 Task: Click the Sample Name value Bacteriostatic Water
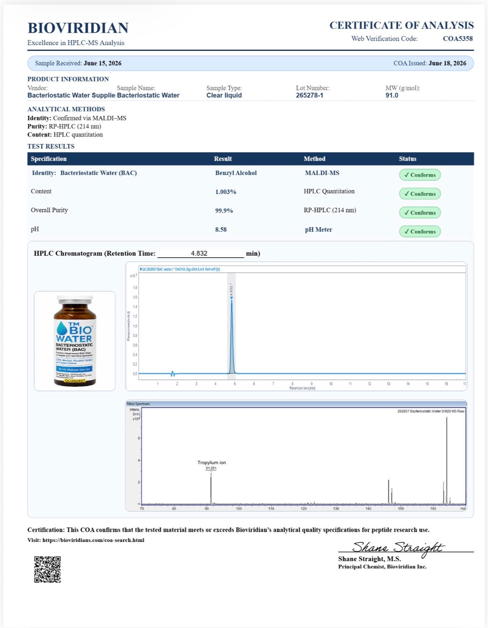148,95
